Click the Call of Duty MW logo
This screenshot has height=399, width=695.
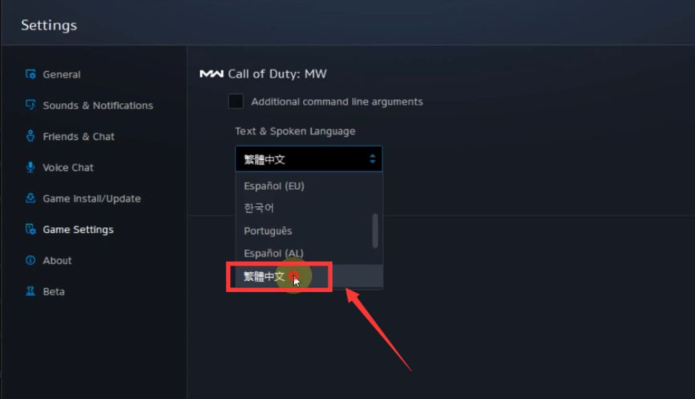pyautogui.click(x=211, y=74)
